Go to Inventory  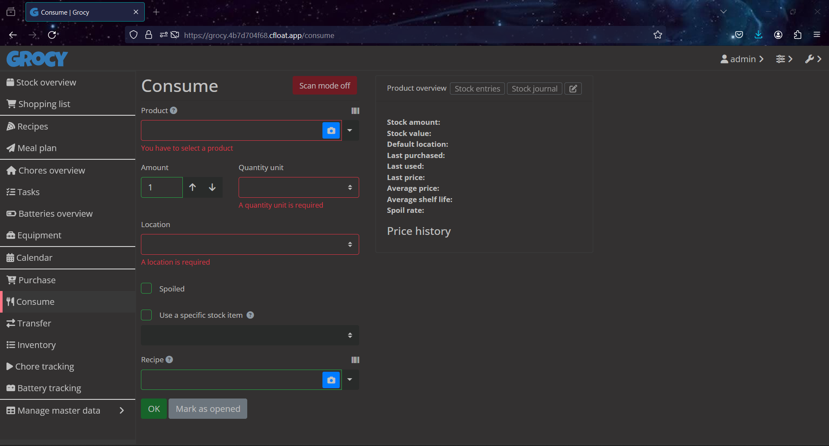[x=68, y=345]
